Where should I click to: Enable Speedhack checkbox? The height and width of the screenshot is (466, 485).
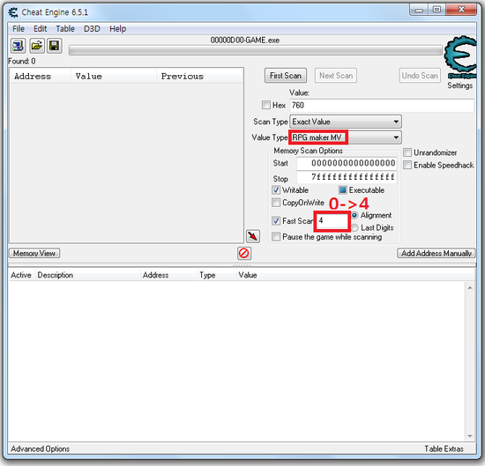pos(407,165)
